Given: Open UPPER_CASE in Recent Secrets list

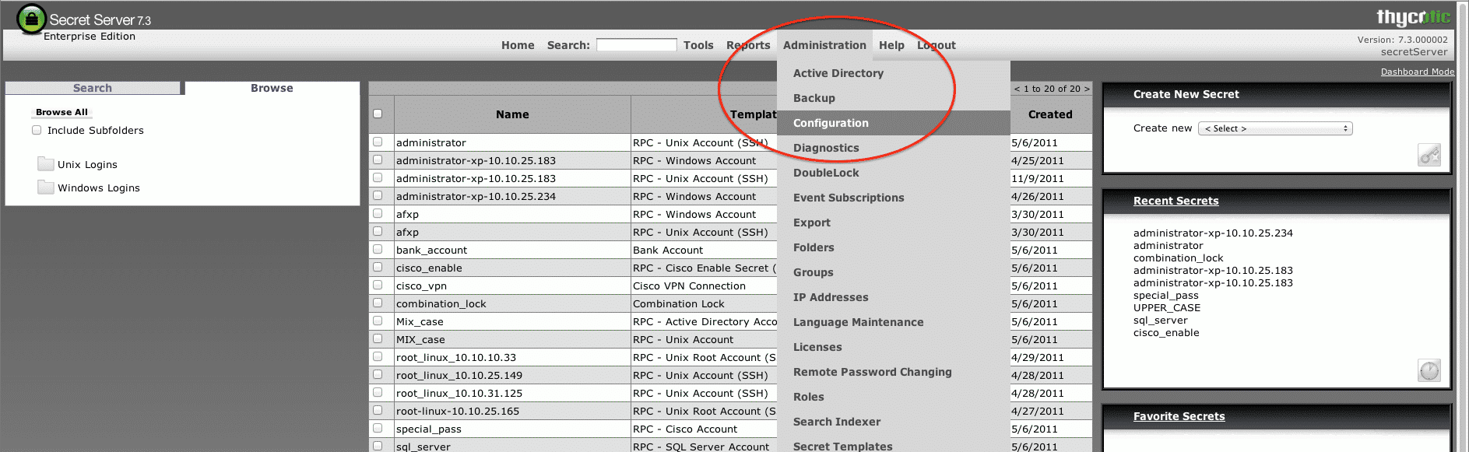Looking at the screenshot, I should click(1166, 307).
